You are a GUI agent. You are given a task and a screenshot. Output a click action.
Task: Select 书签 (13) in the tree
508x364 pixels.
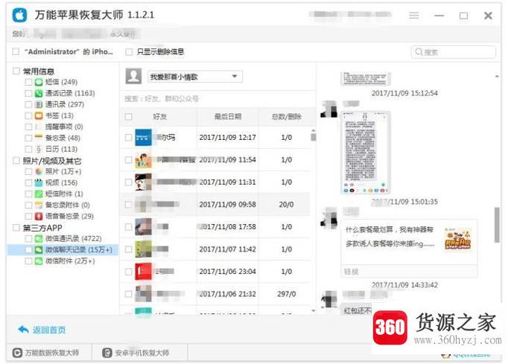[x=60, y=115]
